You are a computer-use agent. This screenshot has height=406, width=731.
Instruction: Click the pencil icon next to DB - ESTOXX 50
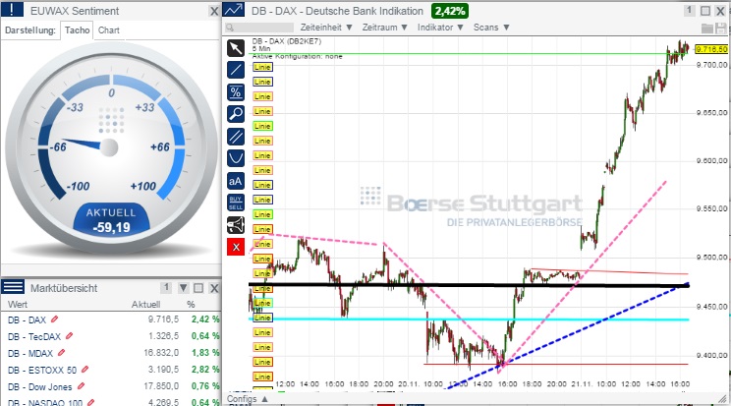(84, 370)
